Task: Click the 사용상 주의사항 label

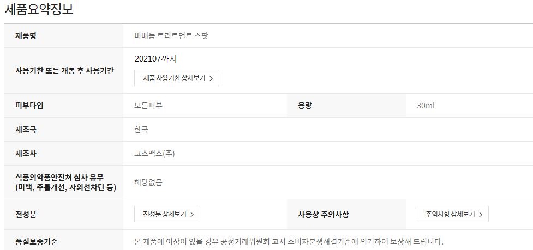Action: click(x=320, y=214)
